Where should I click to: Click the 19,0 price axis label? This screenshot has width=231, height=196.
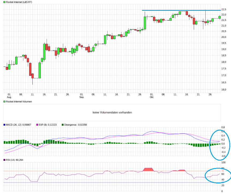224,49
